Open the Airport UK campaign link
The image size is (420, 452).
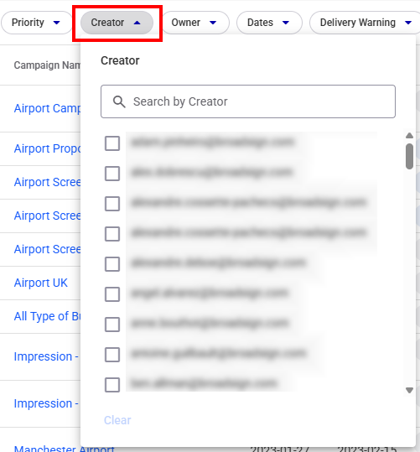pyautogui.click(x=40, y=283)
